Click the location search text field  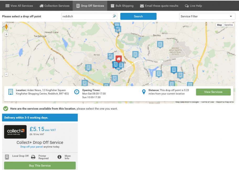89,16
